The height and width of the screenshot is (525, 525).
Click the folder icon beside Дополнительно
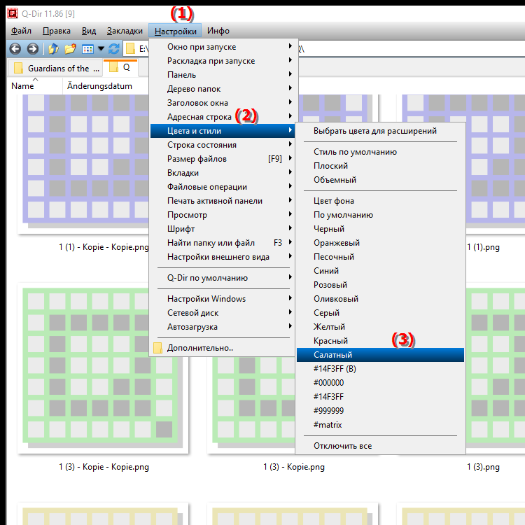click(x=158, y=348)
